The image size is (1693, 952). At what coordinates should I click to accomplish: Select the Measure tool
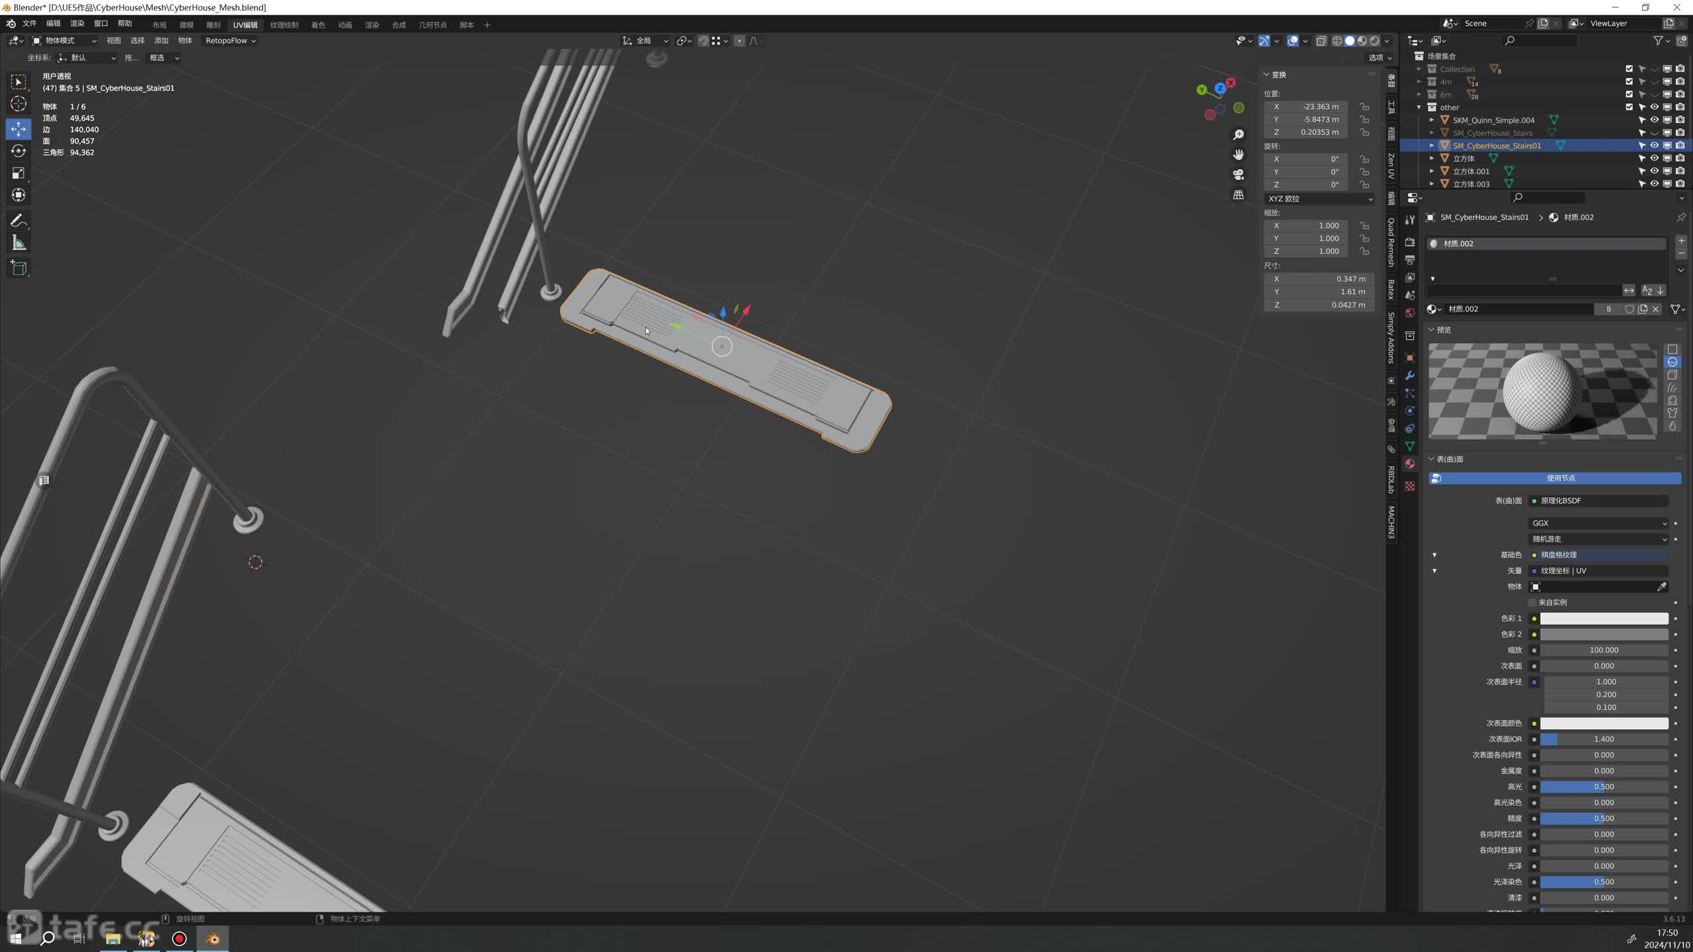[19, 243]
